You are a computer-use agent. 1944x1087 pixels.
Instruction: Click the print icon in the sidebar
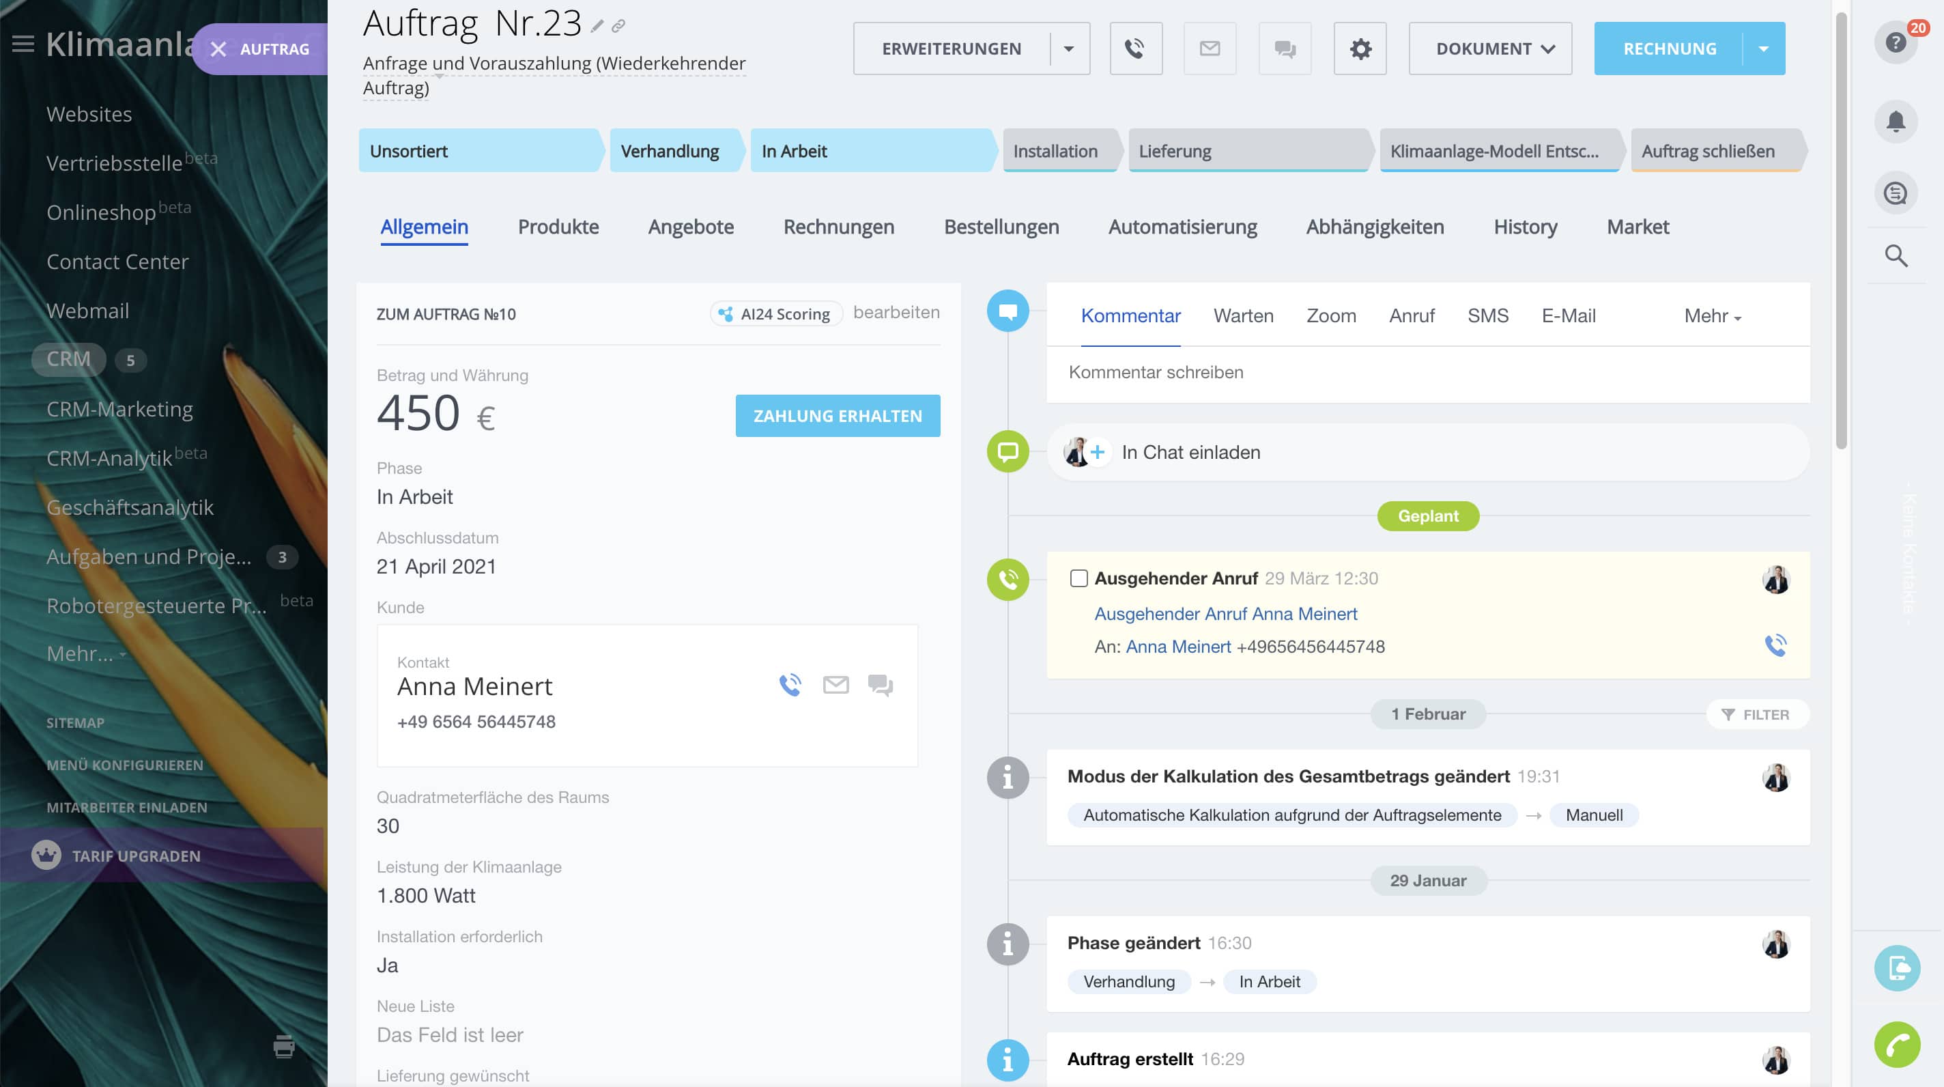284,1045
